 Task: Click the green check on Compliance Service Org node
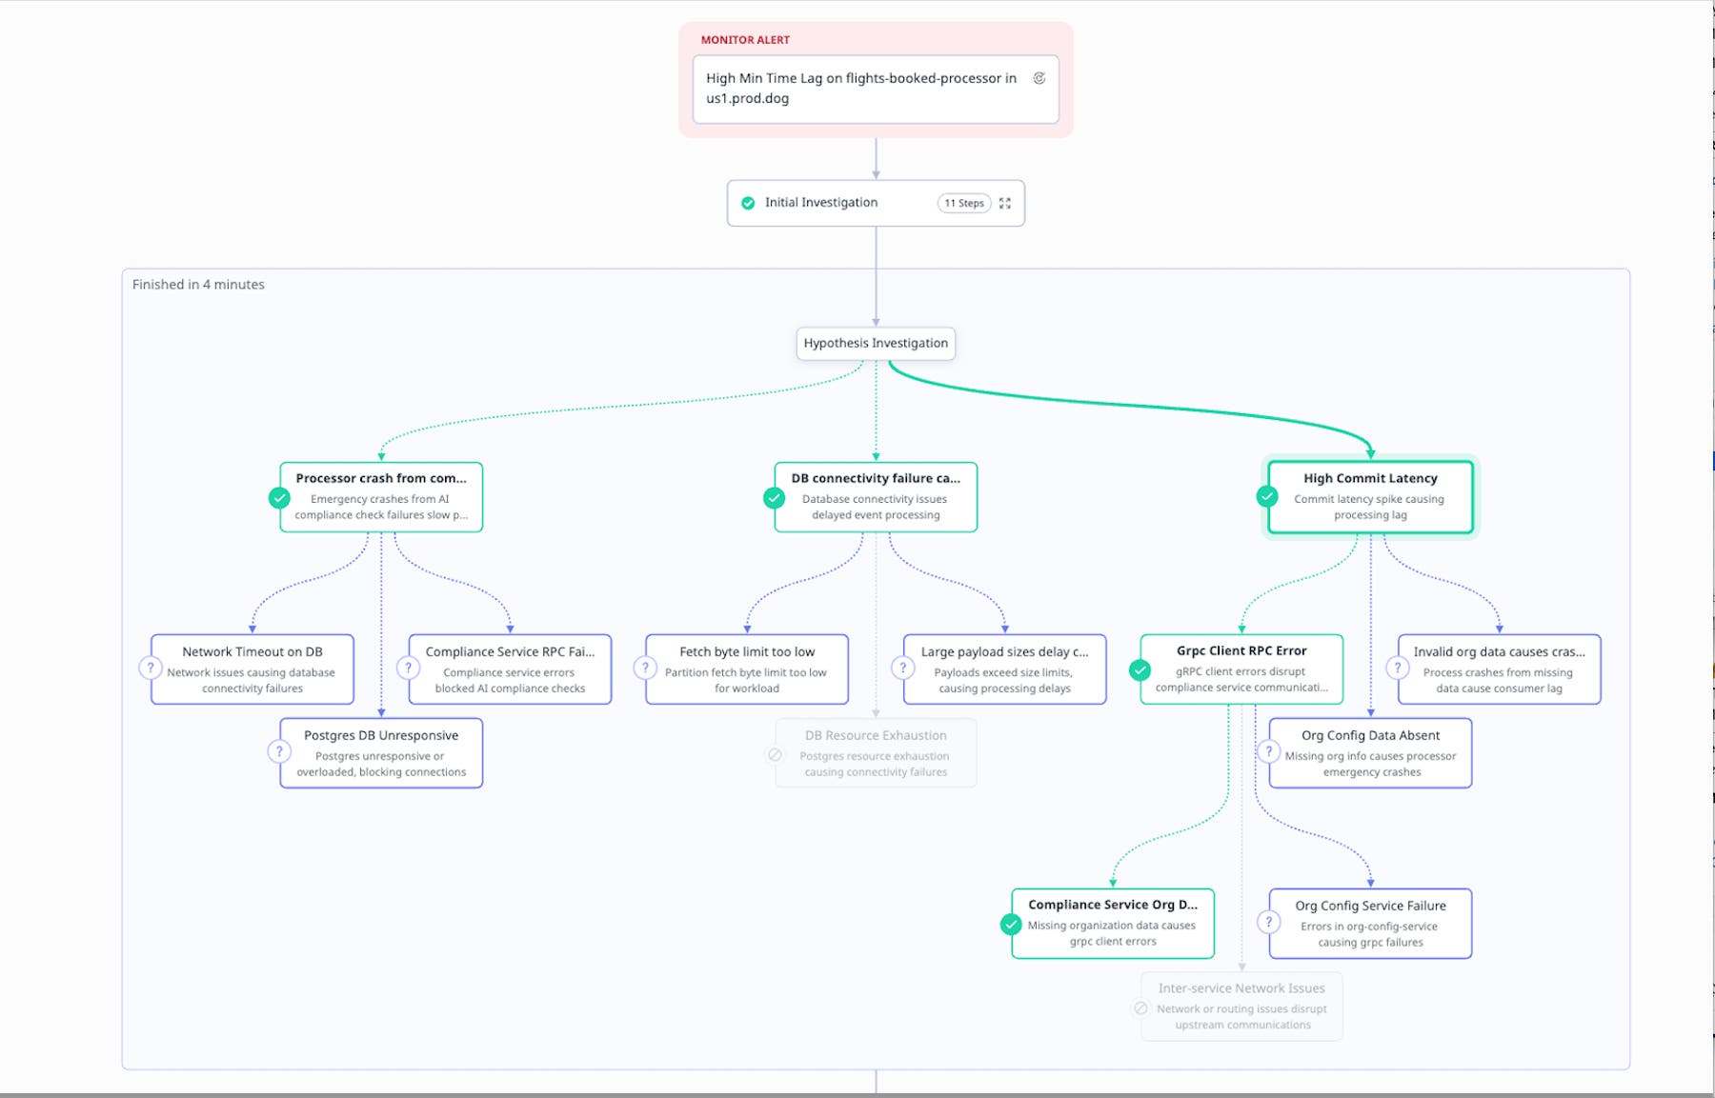point(1011,924)
